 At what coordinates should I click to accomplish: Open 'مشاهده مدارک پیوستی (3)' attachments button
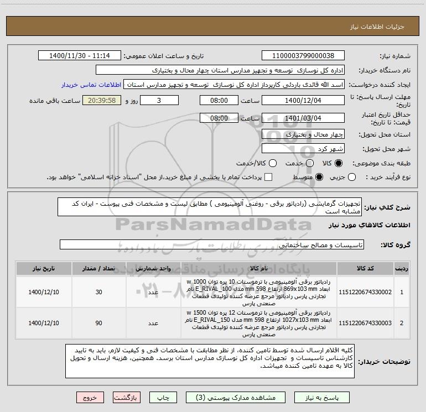tap(236, 398)
